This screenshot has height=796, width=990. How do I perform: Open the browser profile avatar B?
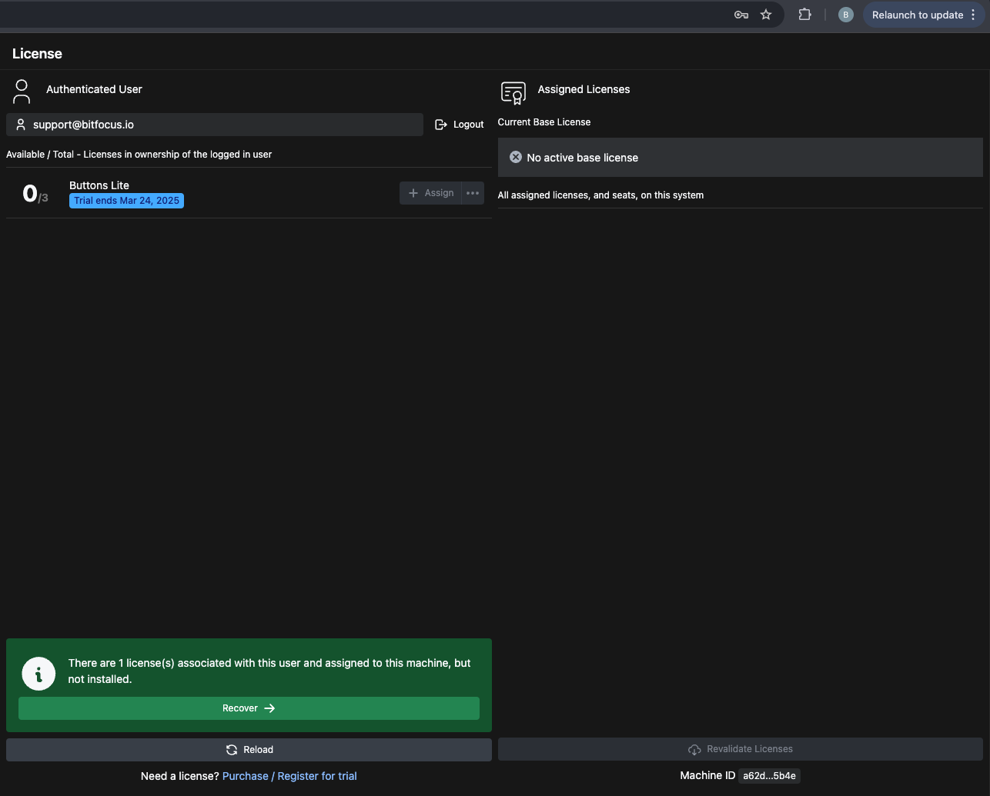click(x=845, y=15)
